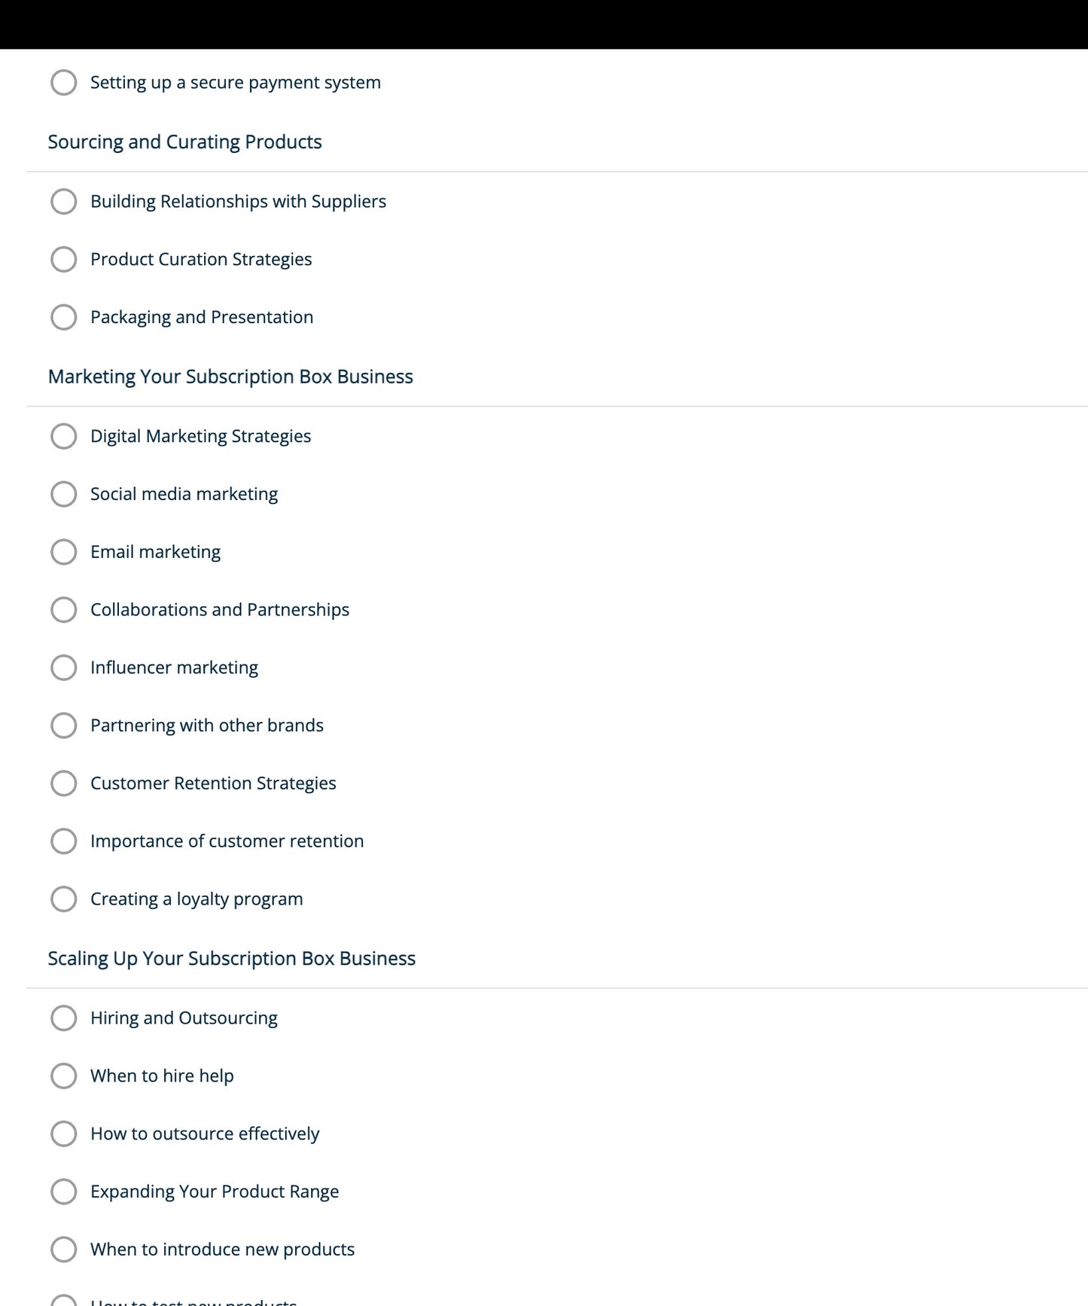This screenshot has width=1088, height=1306.
Task: Toggle Expanding Your Product Range circle
Action: pyautogui.click(x=63, y=1192)
